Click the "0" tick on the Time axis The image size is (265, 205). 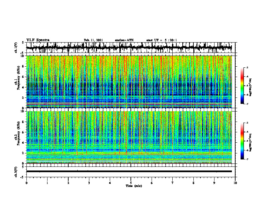[26, 183]
